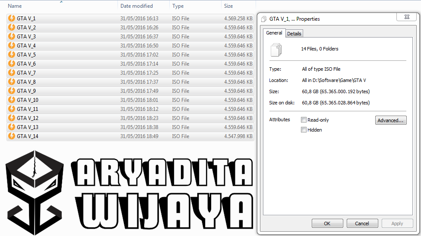This screenshot has width=421, height=236.
Task: Select the General tab
Action: point(274,33)
